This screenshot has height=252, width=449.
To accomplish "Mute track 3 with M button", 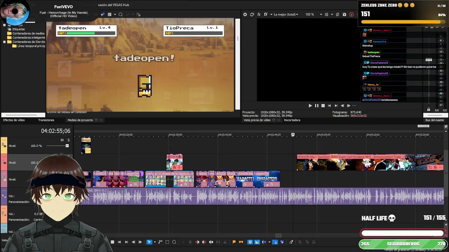I will [x=62, y=140].
